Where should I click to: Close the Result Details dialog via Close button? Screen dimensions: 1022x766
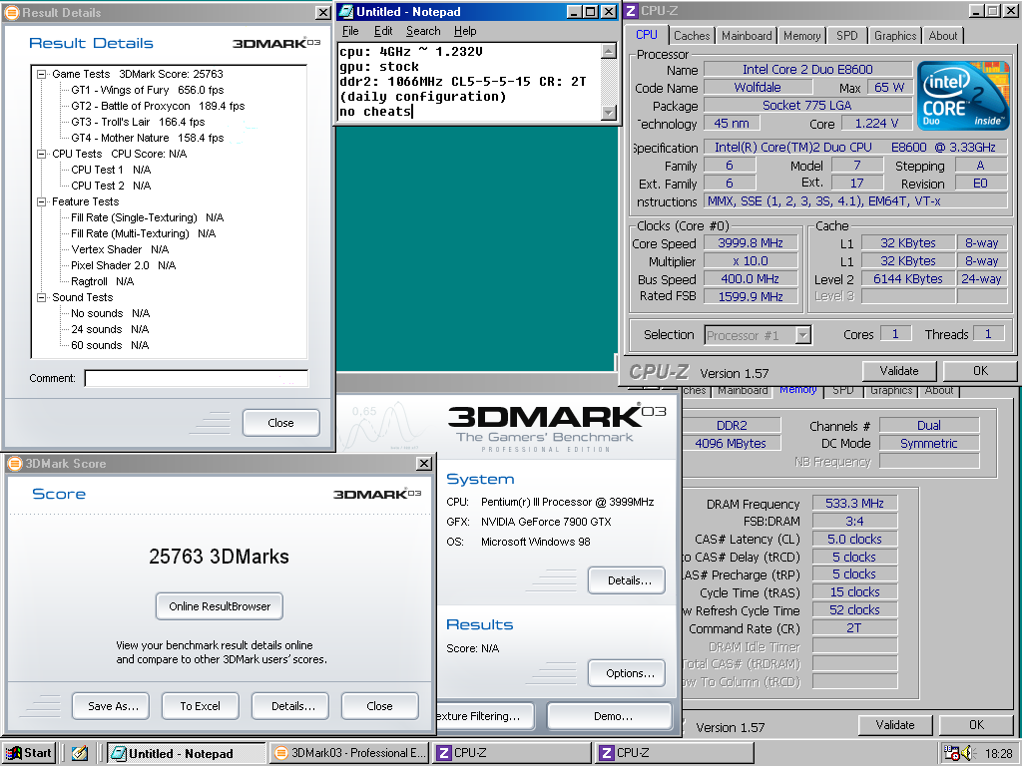280,423
